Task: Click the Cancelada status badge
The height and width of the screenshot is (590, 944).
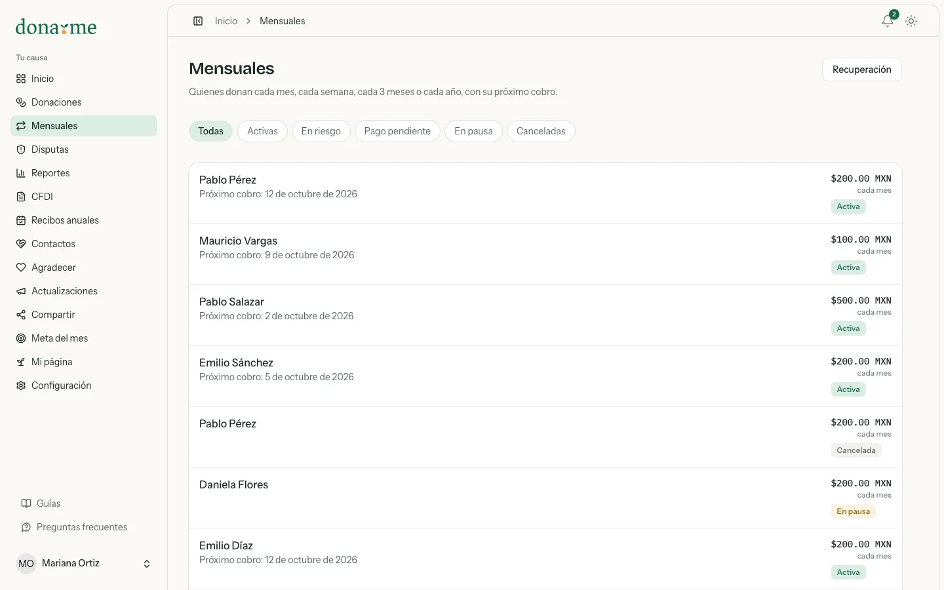Action: 856,450
